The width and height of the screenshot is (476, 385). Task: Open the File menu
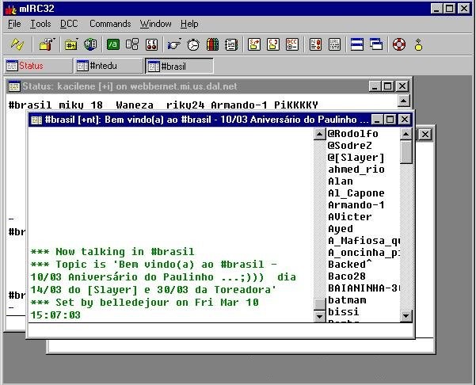pyautogui.click(x=14, y=24)
